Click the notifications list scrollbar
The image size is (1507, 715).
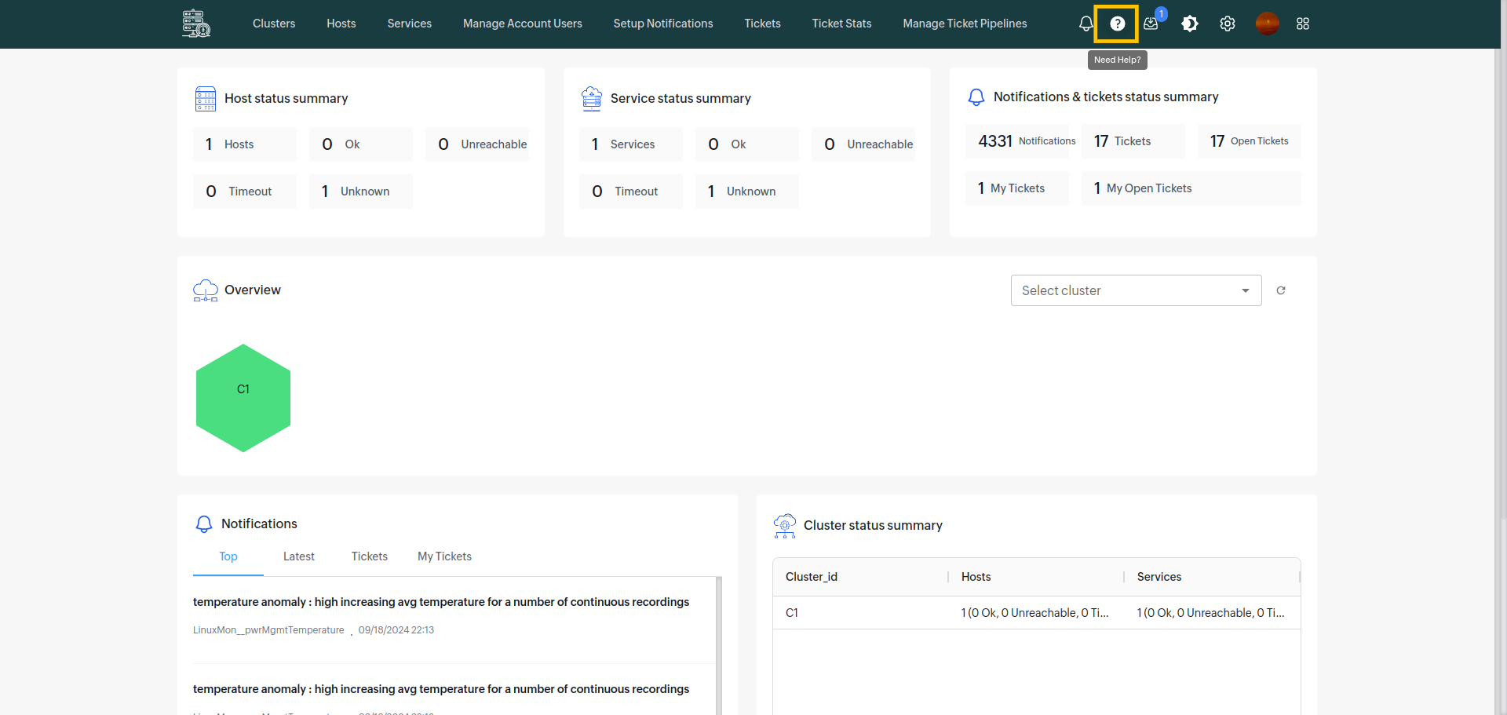click(719, 645)
